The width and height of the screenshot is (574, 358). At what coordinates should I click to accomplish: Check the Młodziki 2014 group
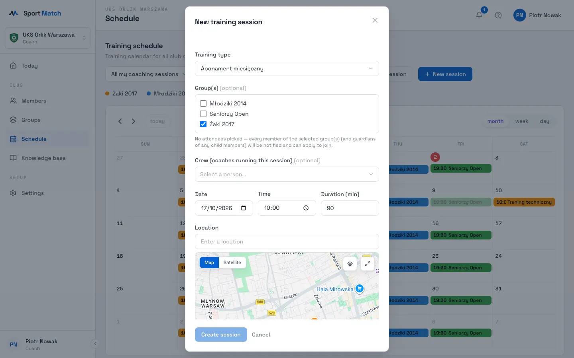[203, 103]
